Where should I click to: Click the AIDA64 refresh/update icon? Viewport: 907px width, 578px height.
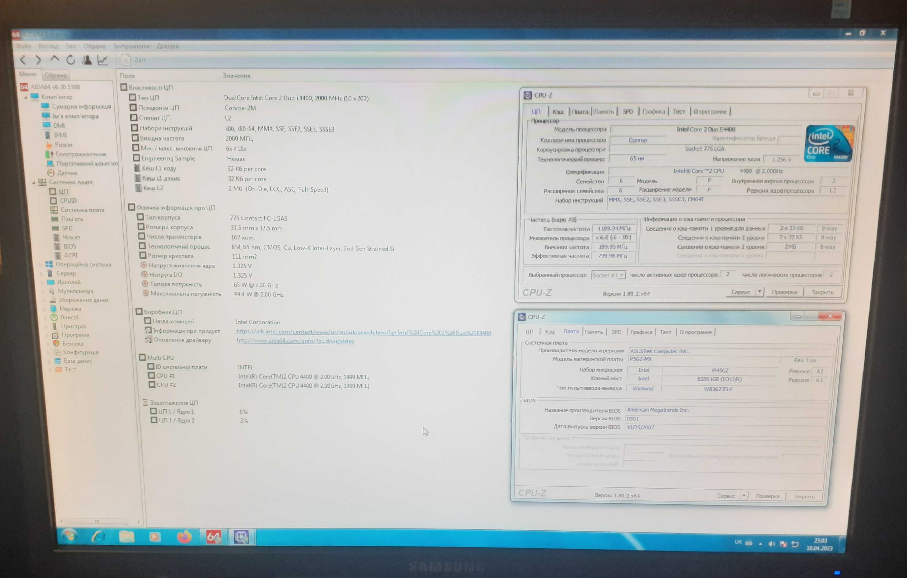(x=72, y=61)
